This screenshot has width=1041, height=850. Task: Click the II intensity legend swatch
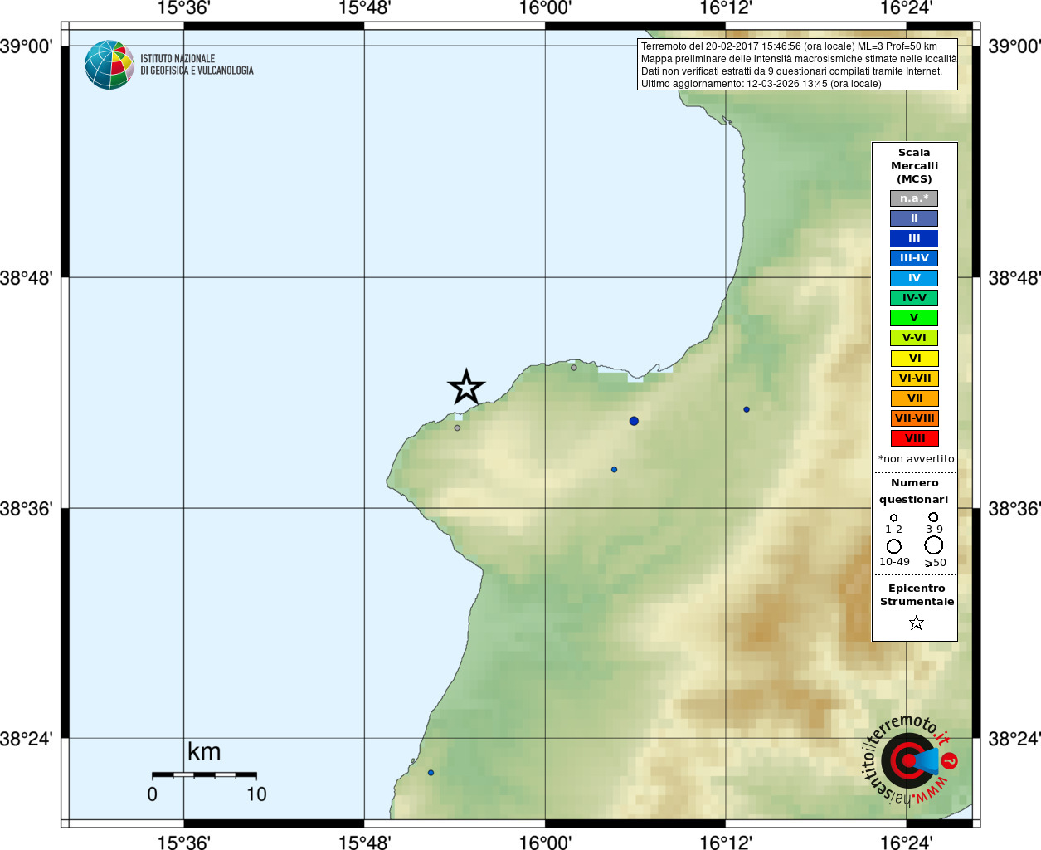[914, 218]
